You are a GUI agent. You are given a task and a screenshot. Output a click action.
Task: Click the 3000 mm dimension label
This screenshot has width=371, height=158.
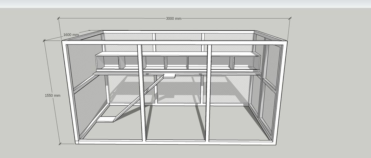tap(173, 18)
